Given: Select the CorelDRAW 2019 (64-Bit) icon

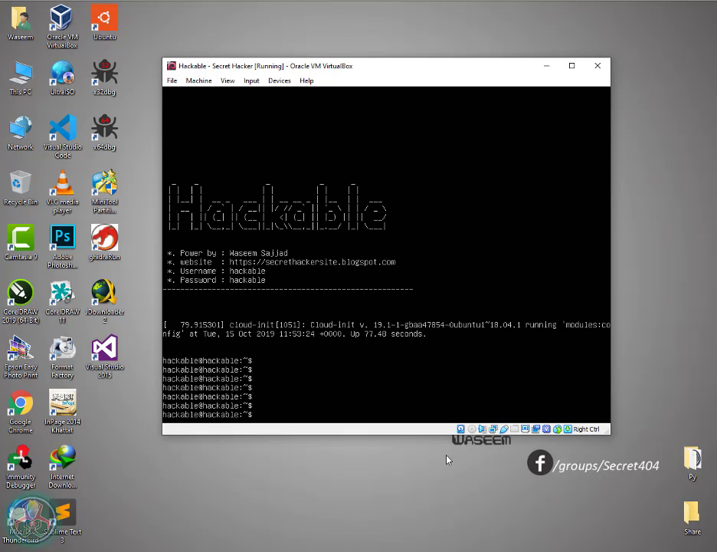Looking at the screenshot, I should 21,301.
